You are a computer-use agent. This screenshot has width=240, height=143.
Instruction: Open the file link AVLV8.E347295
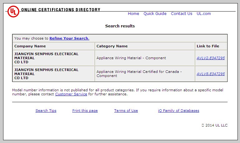(211, 74)
